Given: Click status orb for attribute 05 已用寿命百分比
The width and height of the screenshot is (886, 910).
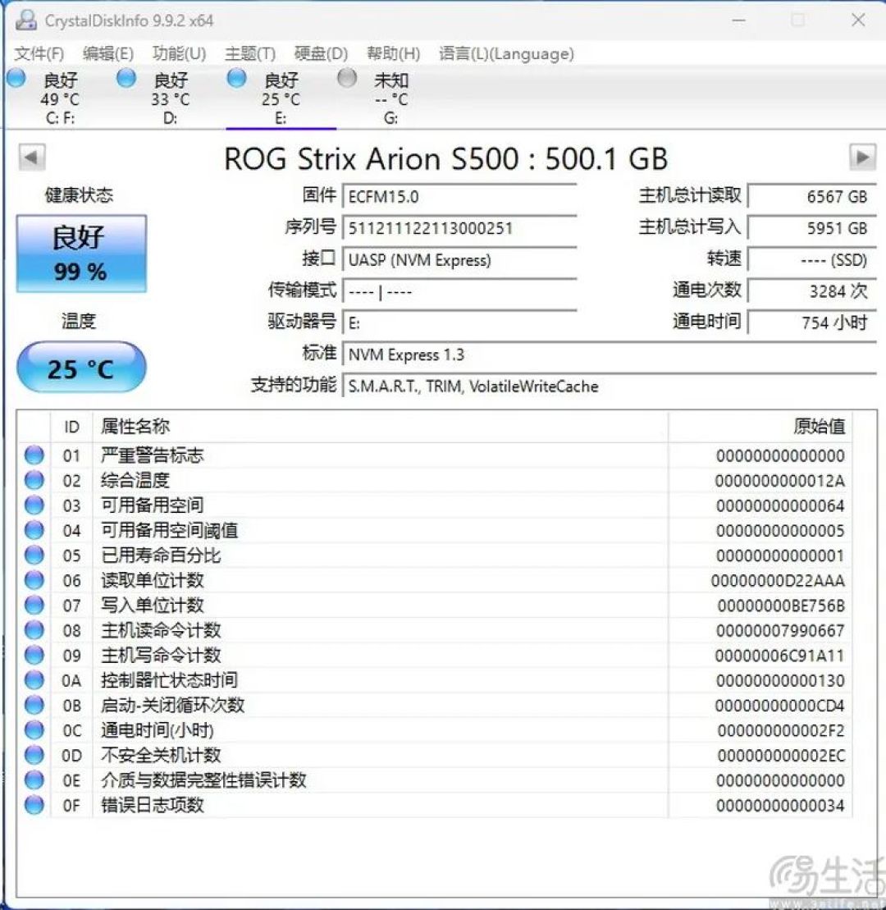Looking at the screenshot, I should click(34, 555).
